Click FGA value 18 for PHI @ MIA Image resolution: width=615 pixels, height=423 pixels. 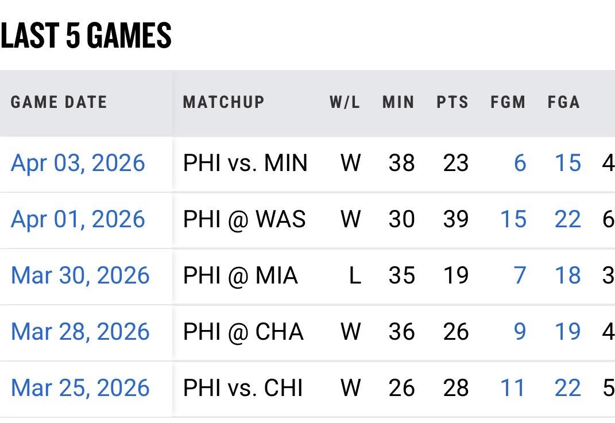(567, 276)
